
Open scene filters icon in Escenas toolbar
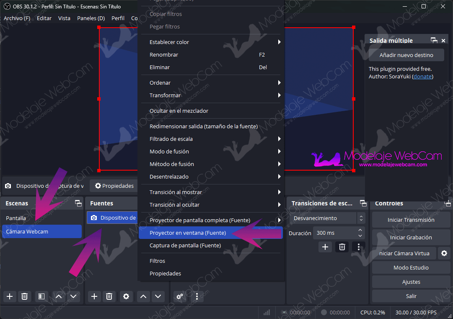(41, 296)
